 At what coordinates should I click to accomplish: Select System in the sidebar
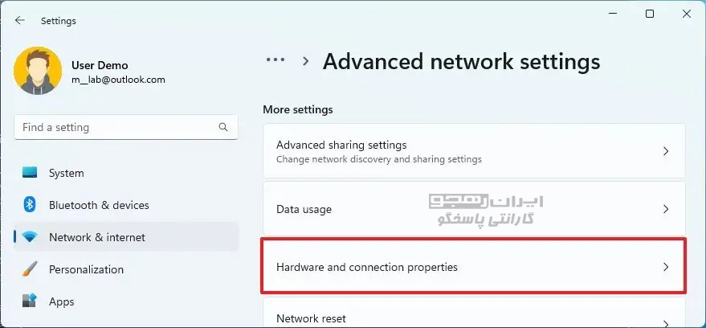pyautogui.click(x=67, y=173)
